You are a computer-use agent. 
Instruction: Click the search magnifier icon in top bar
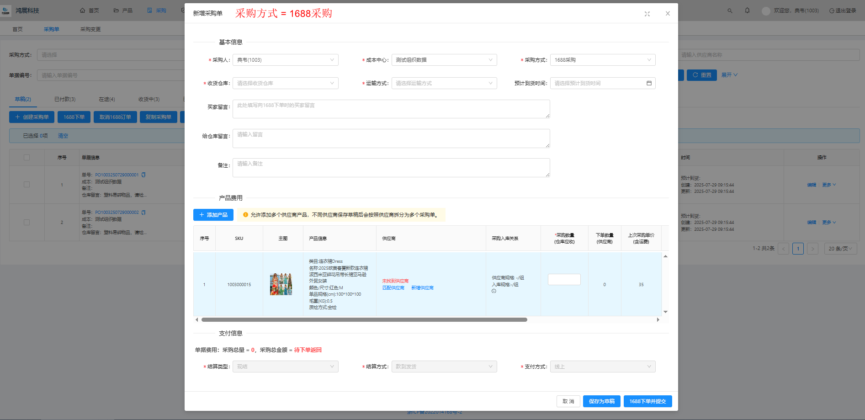point(730,11)
